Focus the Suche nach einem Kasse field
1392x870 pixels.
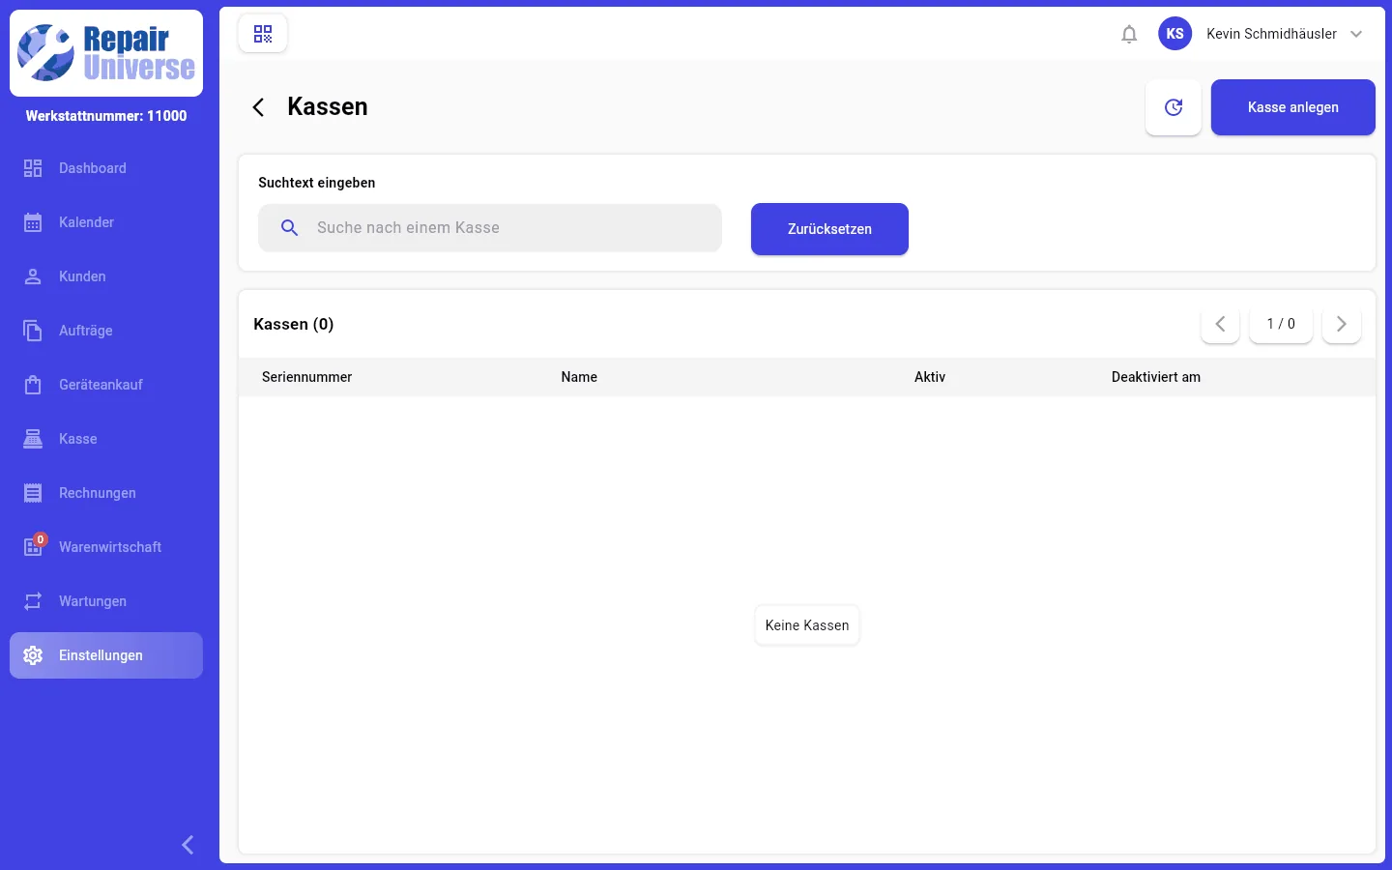(490, 228)
